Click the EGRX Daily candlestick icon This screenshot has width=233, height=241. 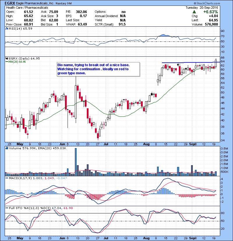(x=7, y=58)
